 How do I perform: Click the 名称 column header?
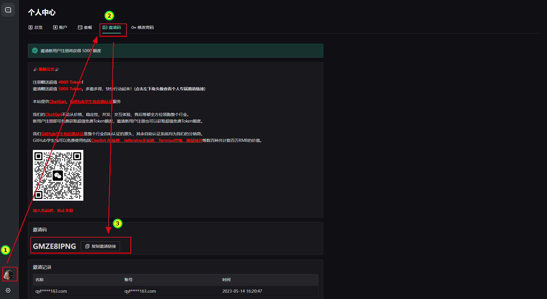tap(40, 280)
